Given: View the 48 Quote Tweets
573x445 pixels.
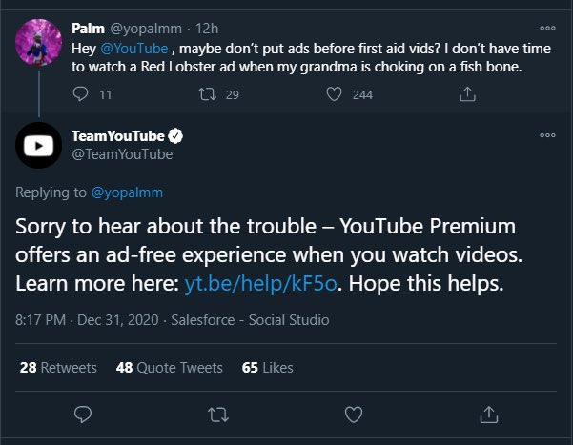Looking at the screenshot, I should coord(168,367).
